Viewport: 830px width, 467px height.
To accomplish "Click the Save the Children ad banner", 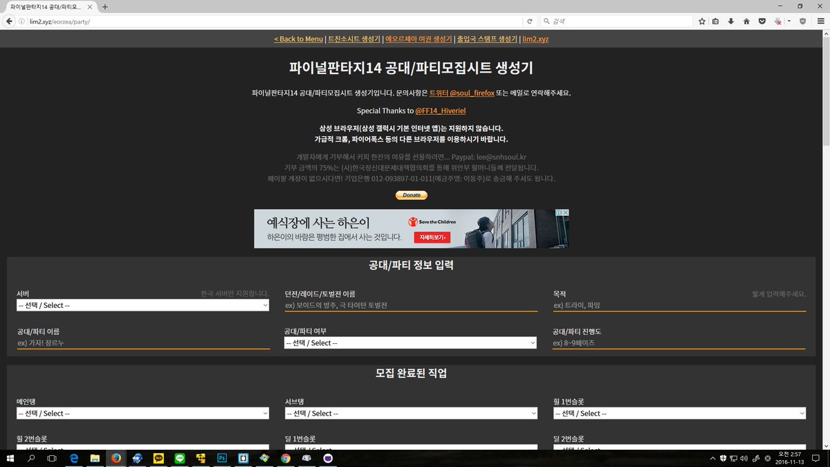I will (x=412, y=228).
